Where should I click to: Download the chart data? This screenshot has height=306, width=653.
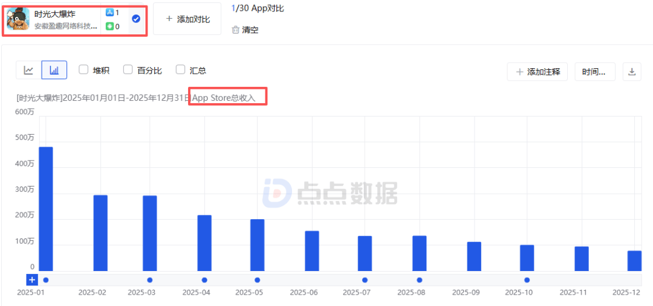(632, 72)
